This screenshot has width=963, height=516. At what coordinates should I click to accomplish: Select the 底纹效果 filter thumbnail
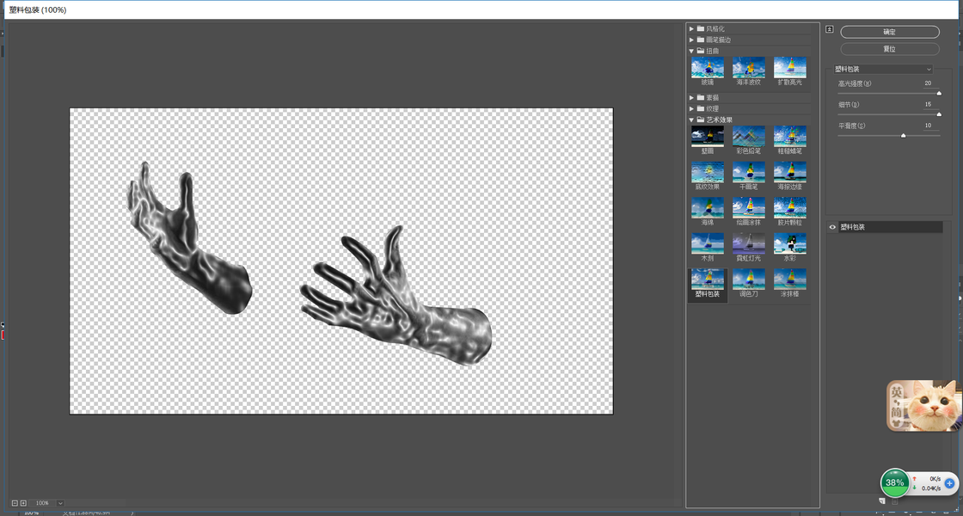[x=708, y=171]
